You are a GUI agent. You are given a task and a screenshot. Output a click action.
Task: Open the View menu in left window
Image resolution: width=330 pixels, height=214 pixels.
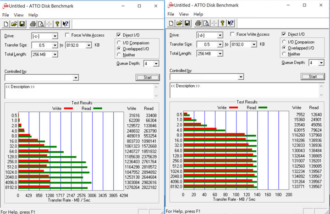[18, 15]
